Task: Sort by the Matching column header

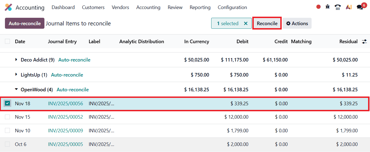Action: 301,42
